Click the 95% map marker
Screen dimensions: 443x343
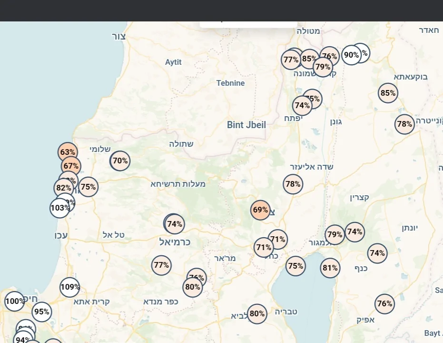tap(42, 312)
